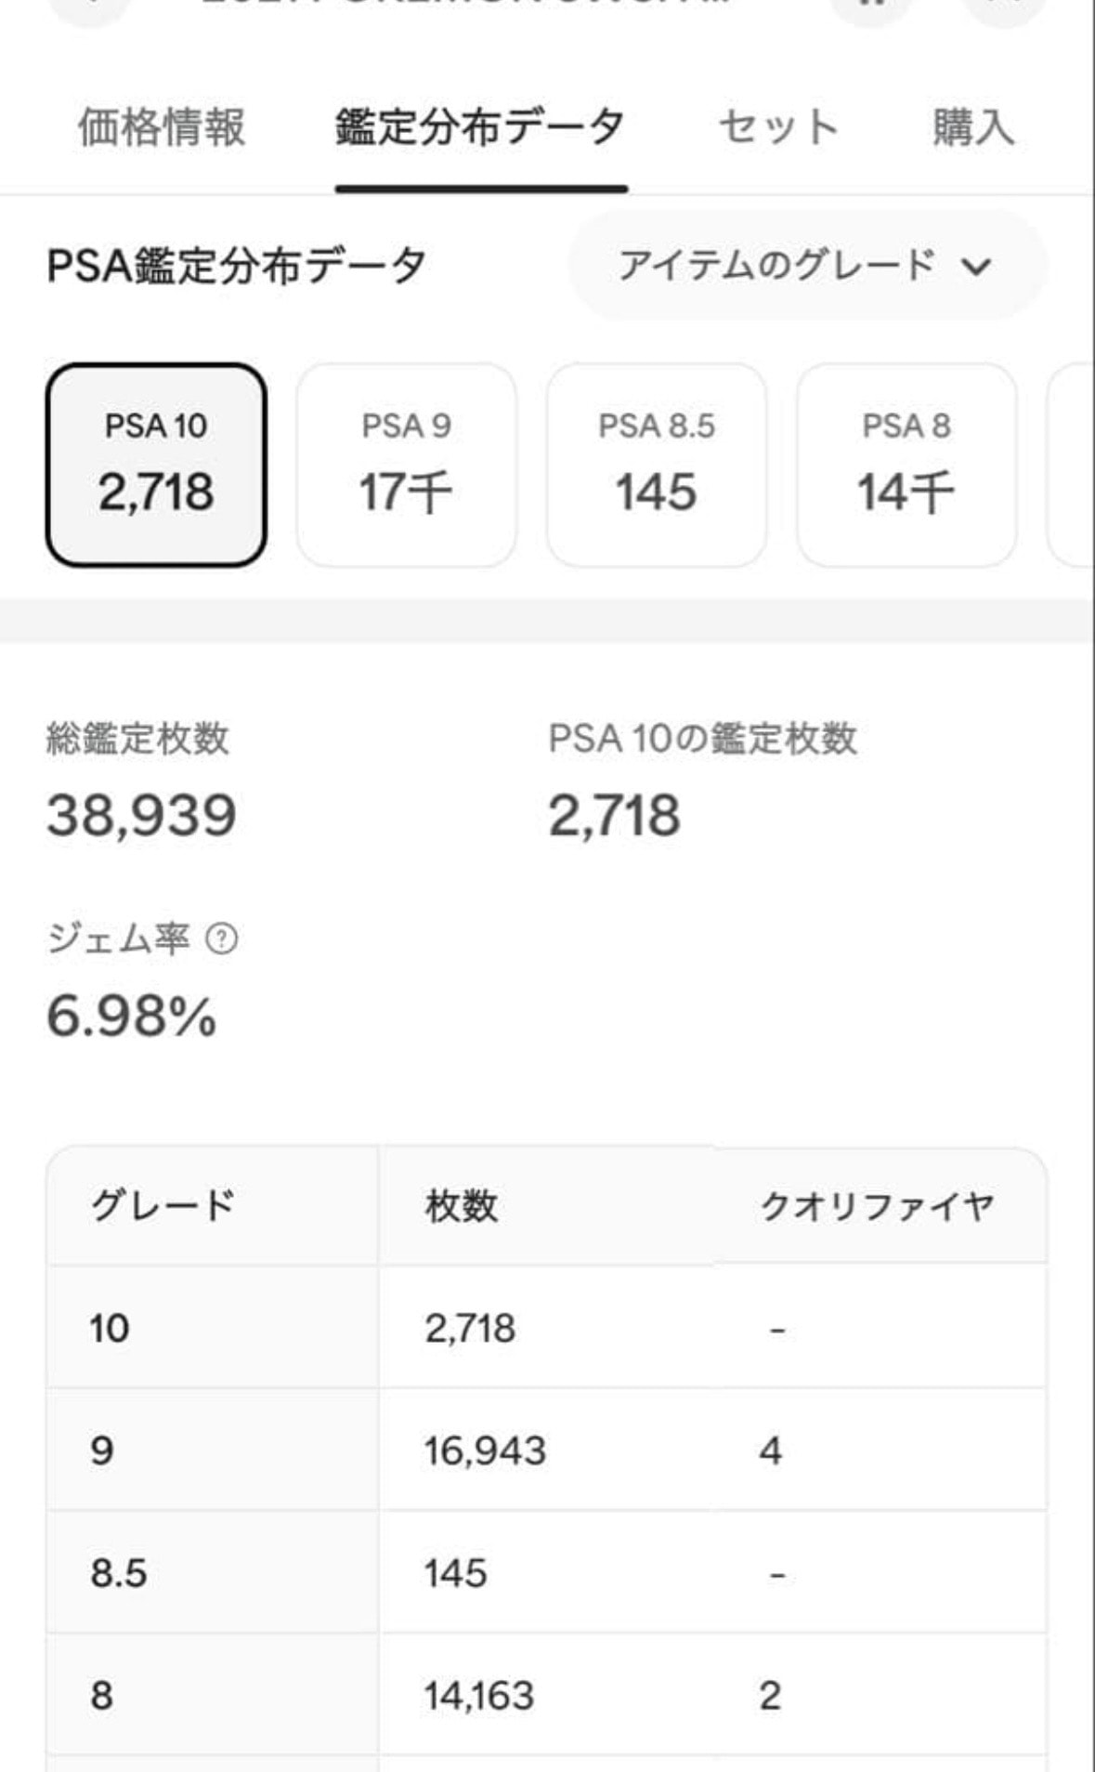The width and height of the screenshot is (1095, 1772).
Task: Open the セット tab
Action: [778, 127]
